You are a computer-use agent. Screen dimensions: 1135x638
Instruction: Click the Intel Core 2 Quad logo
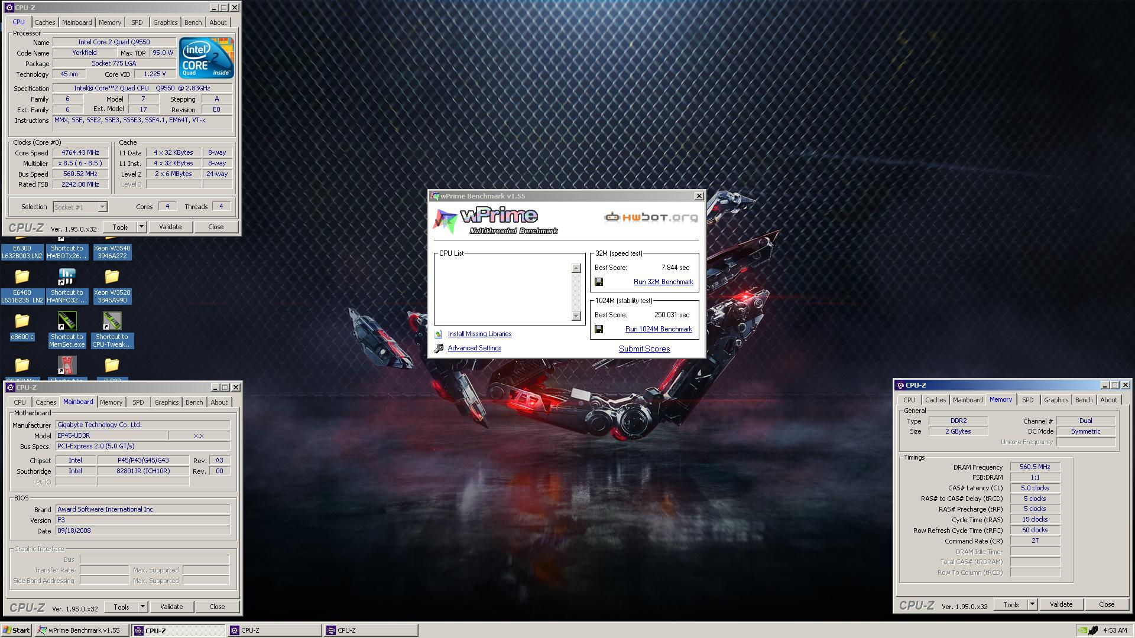pyautogui.click(x=206, y=58)
